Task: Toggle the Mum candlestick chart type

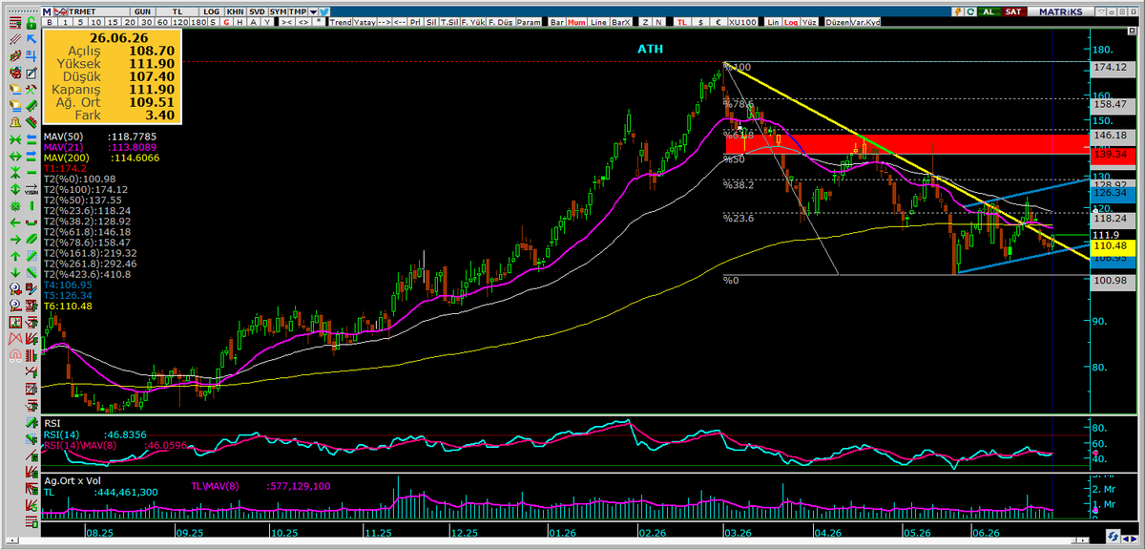Action: coord(578,22)
